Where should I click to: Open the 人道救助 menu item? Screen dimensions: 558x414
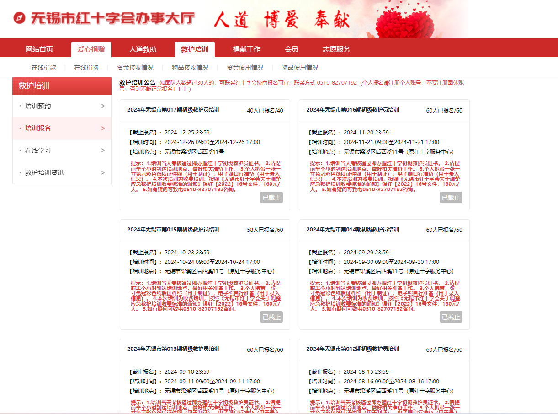[143, 49]
